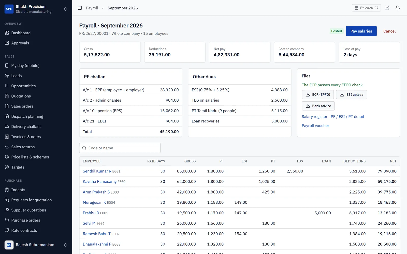Download the Bank advice file

coord(318,106)
